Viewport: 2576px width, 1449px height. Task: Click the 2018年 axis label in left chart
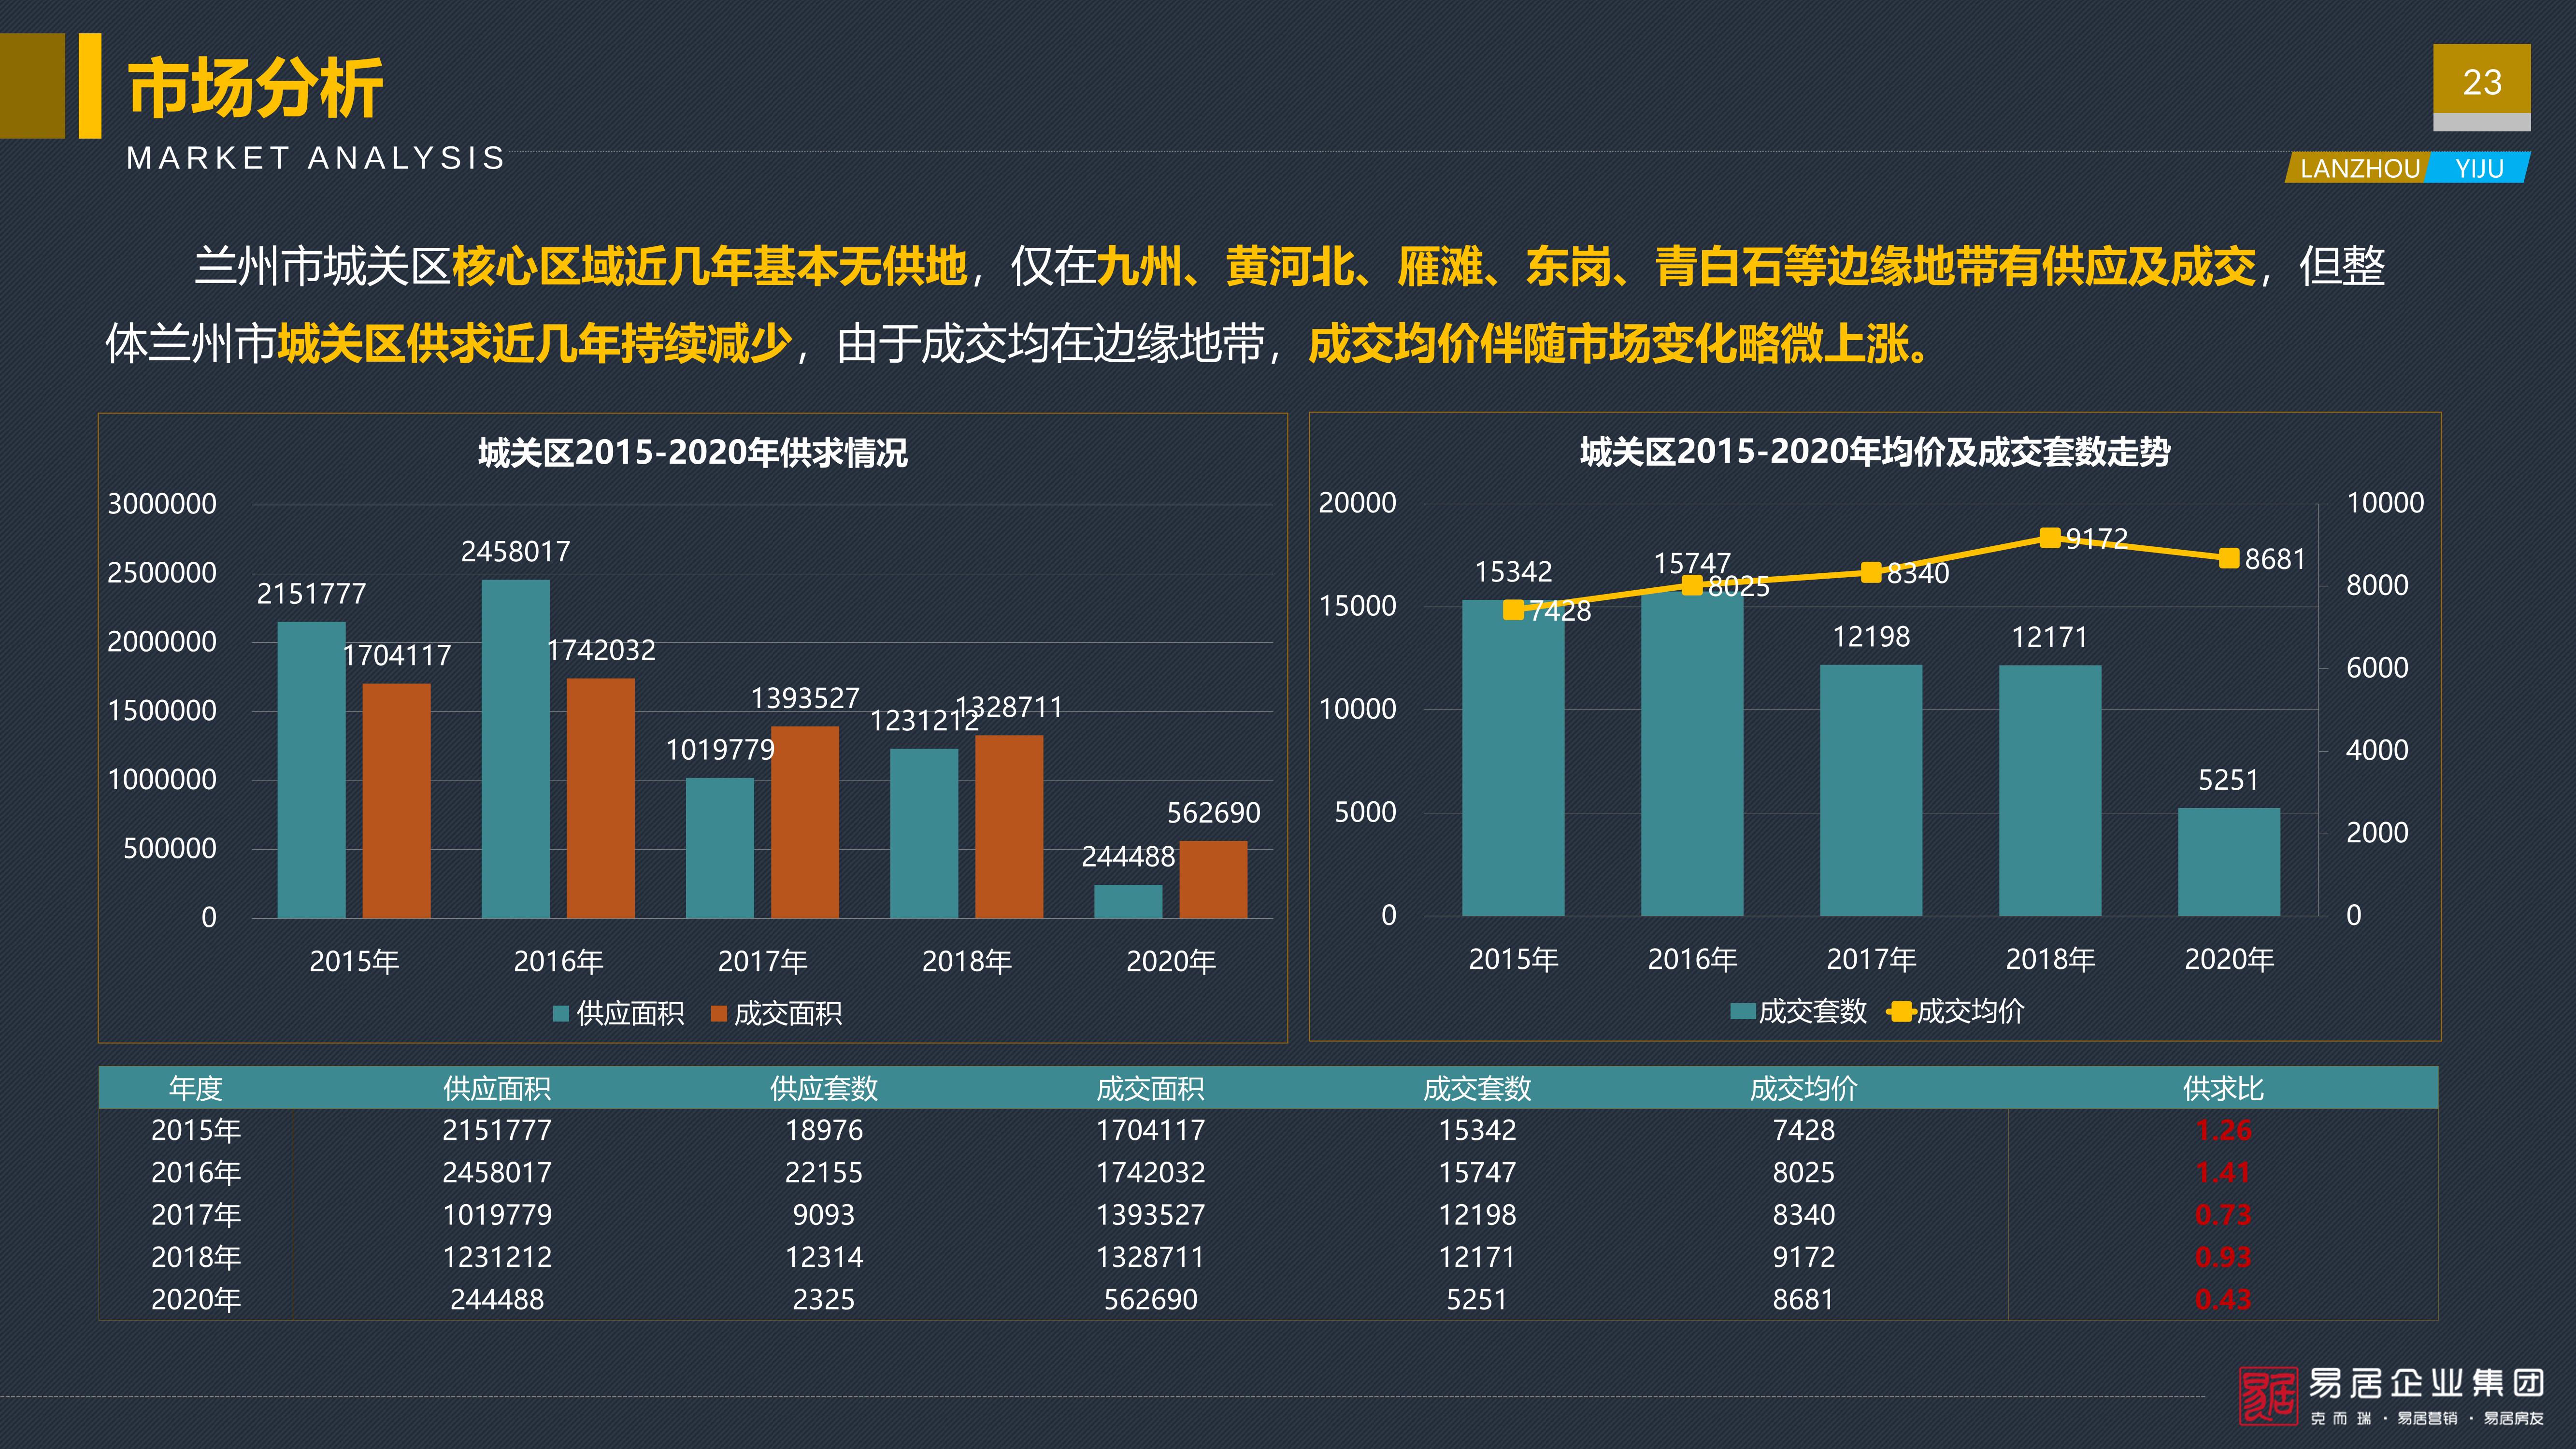[x=967, y=962]
